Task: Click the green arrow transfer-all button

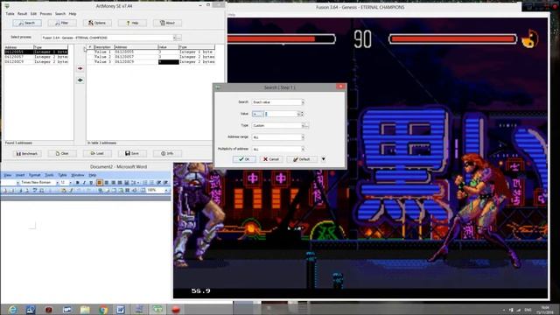Action: (x=80, y=80)
